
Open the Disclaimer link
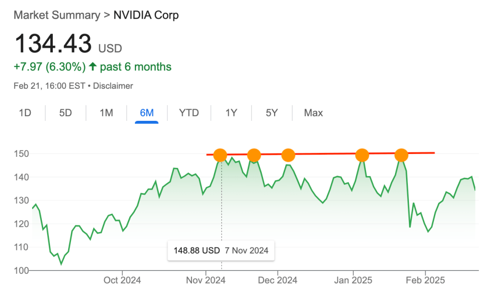click(x=113, y=86)
